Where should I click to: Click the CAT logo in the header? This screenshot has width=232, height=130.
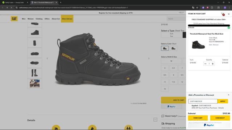[x=14, y=19]
